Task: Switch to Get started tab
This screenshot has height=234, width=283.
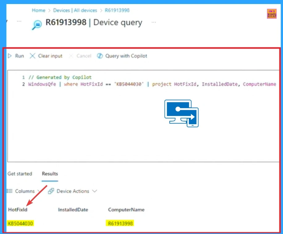Action: point(20,174)
